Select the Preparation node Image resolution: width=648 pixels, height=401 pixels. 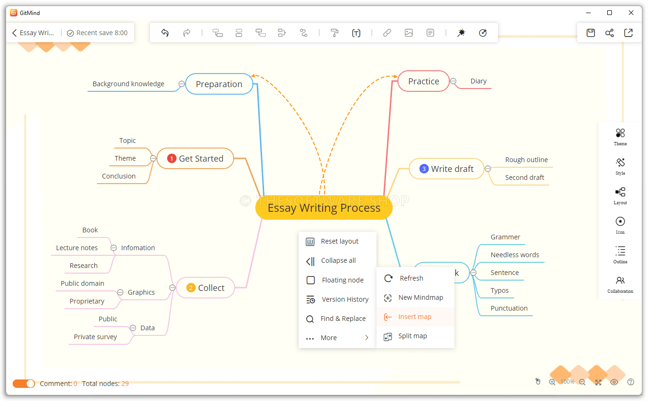pos(219,84)
